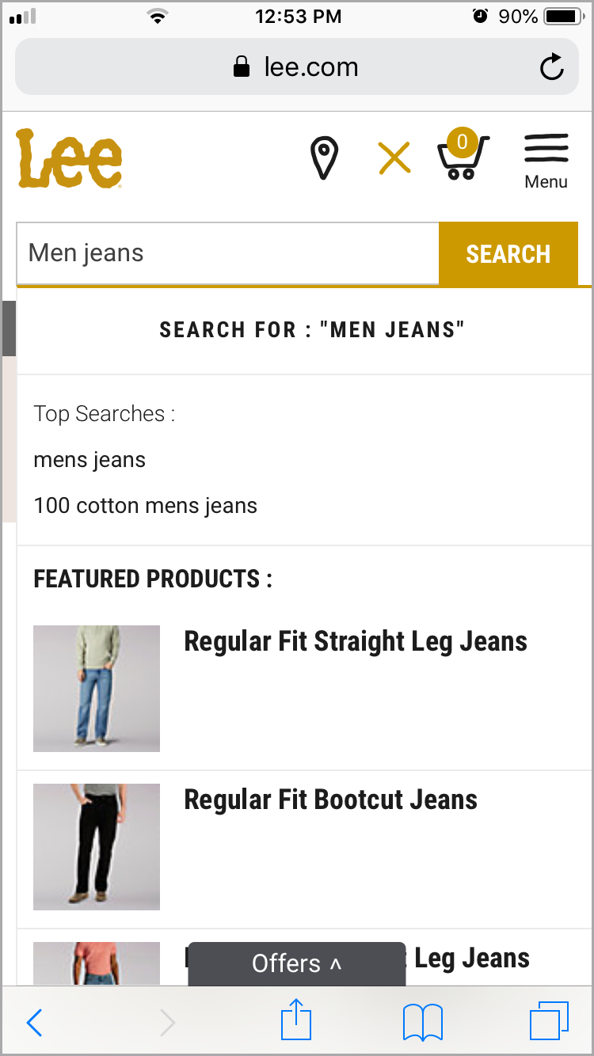
Task: Tap the black bootcut jeans thumbnail
Action: click(97, 847)
